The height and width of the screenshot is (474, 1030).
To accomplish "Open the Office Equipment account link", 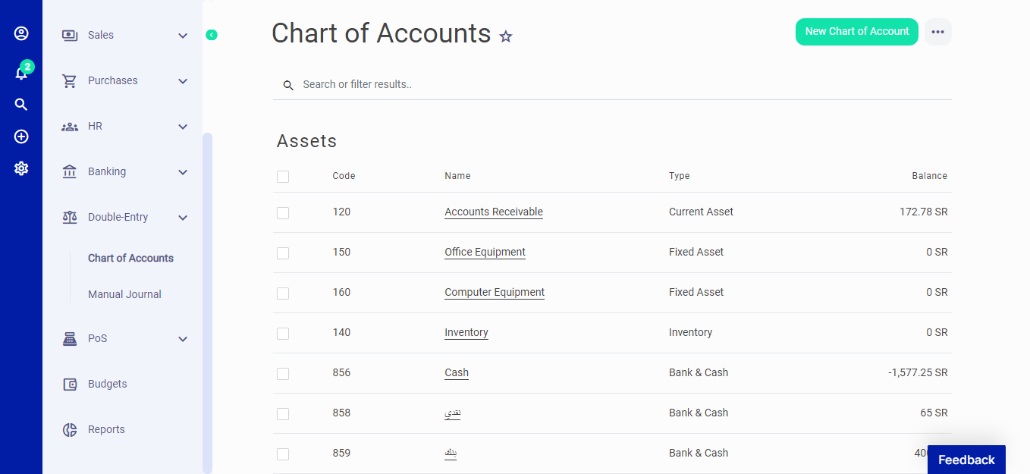I will 485,251.
